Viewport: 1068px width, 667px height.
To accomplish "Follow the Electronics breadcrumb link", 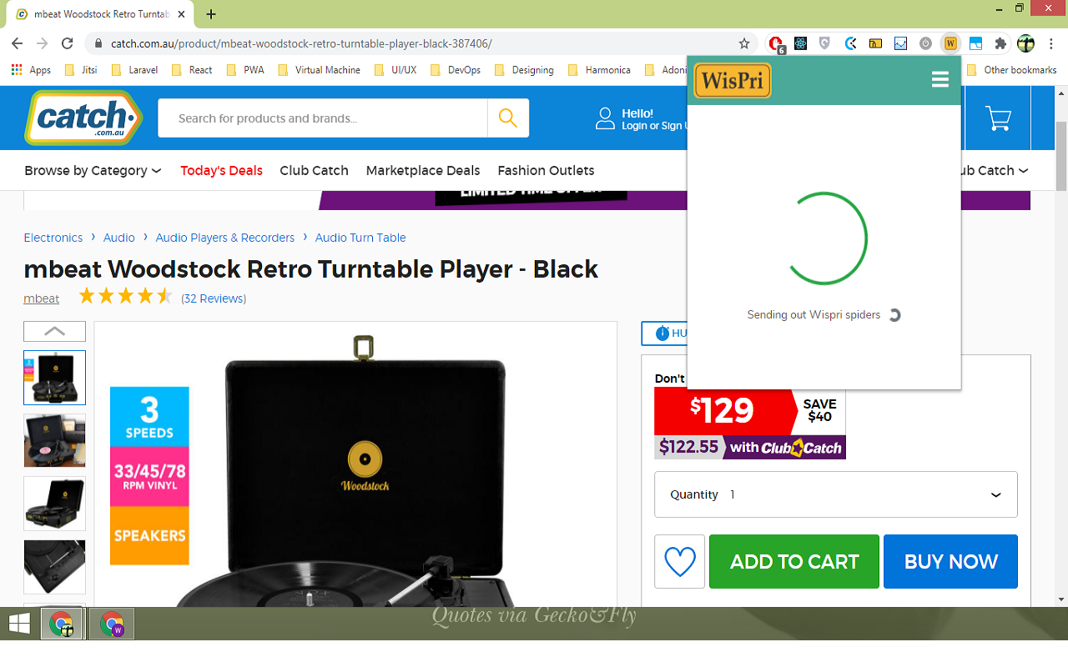I will 53,238.
